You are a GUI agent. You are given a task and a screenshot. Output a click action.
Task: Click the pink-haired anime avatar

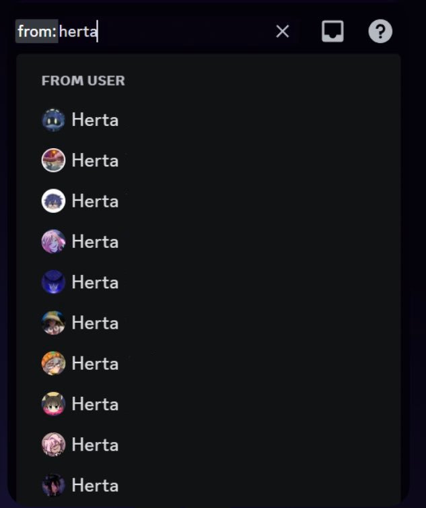(53, 241)
